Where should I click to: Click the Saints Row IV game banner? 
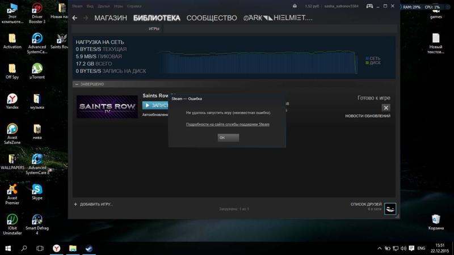pos(107,107)
